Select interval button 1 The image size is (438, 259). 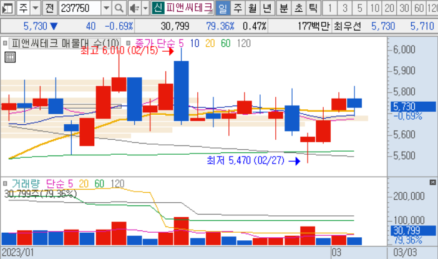330,8
